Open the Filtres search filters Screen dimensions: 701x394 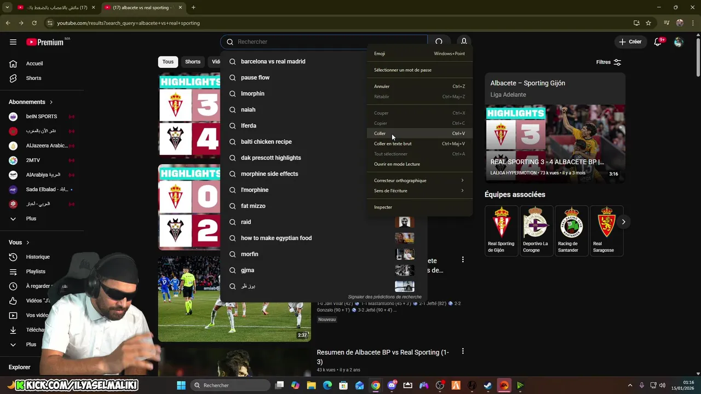pyautogui.click(x=608, y=62)
